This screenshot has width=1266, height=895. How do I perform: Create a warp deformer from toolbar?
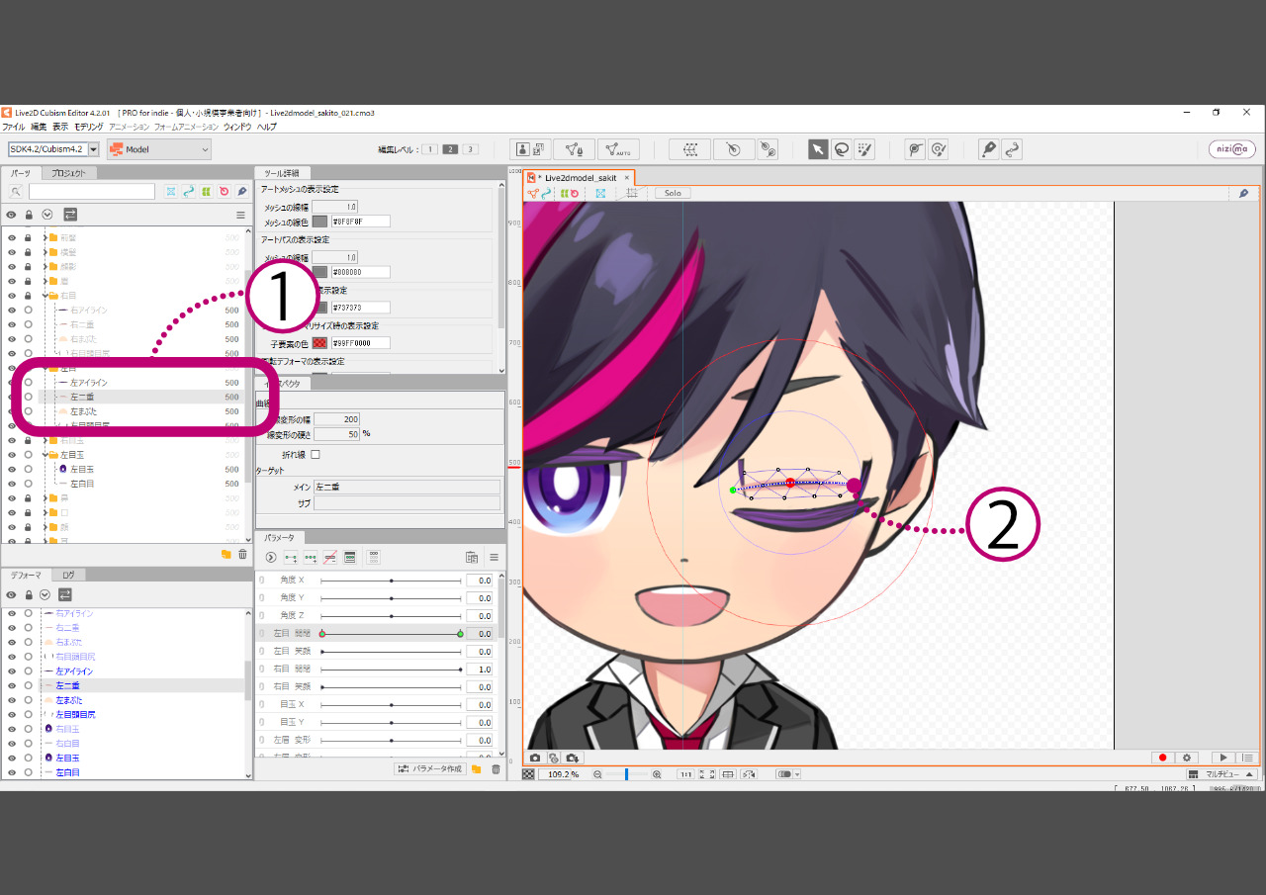(x=689, y=149)
